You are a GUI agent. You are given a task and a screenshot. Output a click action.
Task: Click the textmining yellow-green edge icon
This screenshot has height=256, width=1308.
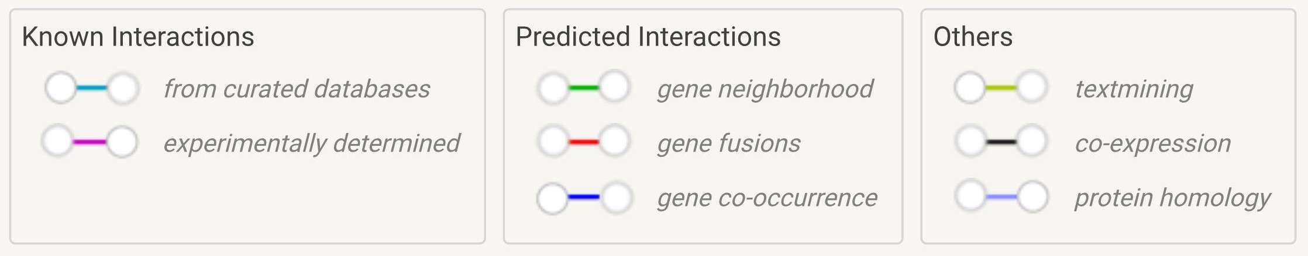click(x=1000, y=87)
